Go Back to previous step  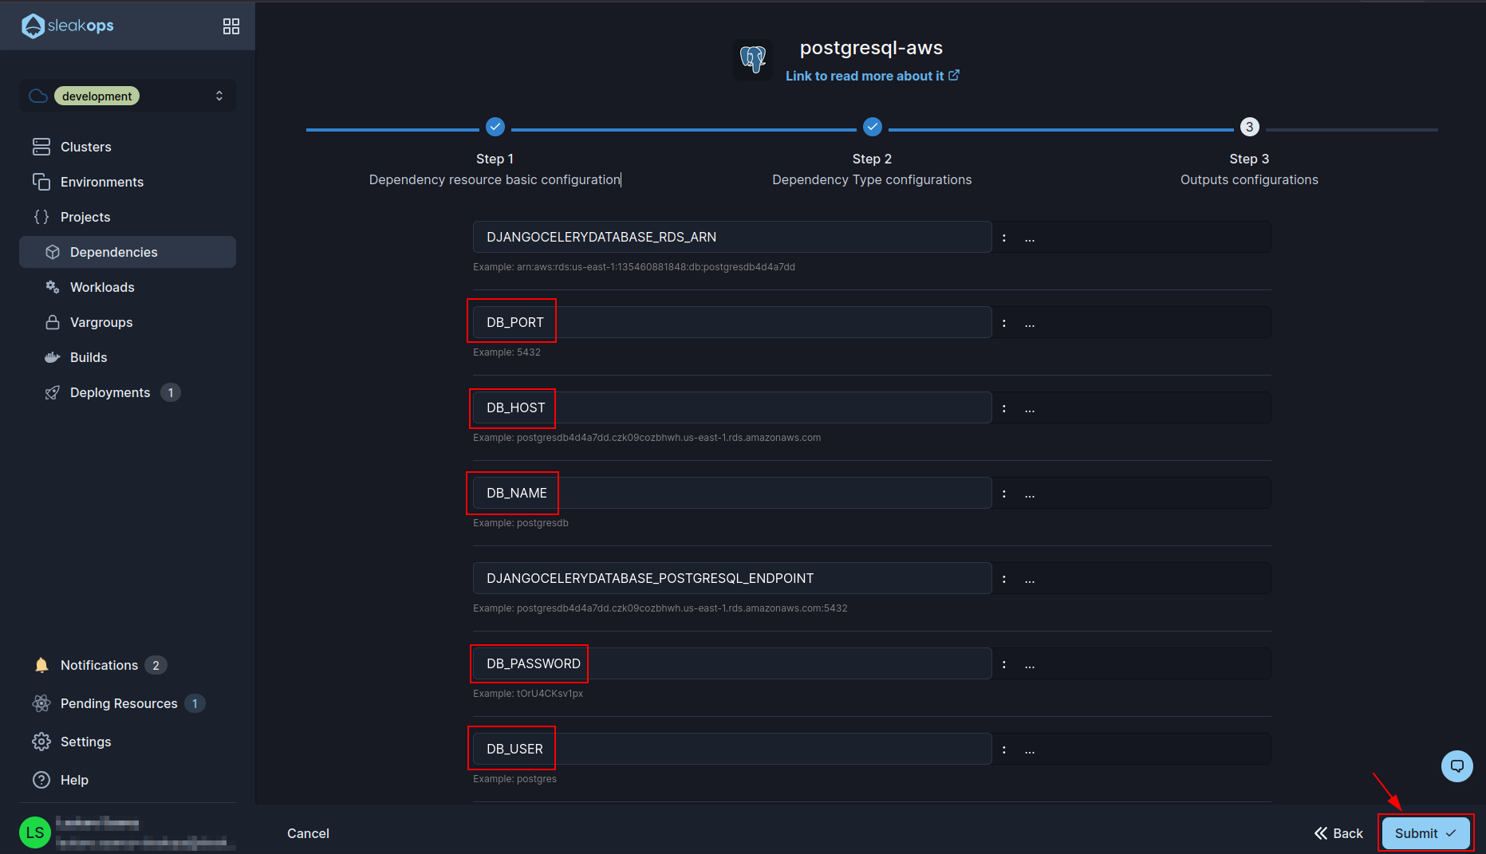tap(1339, 833)
